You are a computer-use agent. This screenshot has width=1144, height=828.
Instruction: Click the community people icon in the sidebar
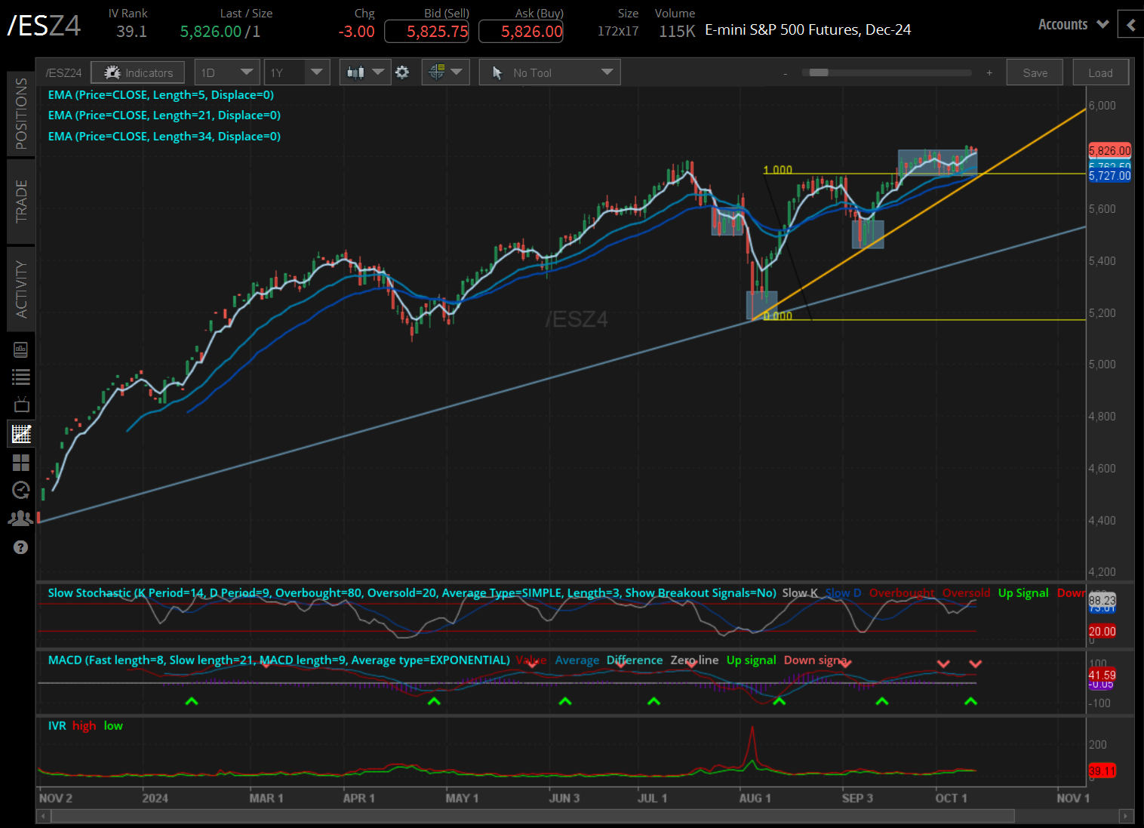21,518
